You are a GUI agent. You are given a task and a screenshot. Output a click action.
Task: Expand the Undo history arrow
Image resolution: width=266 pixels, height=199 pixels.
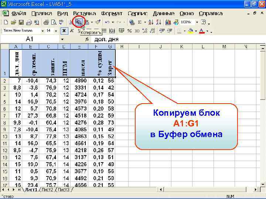click(x=113, y=22)
